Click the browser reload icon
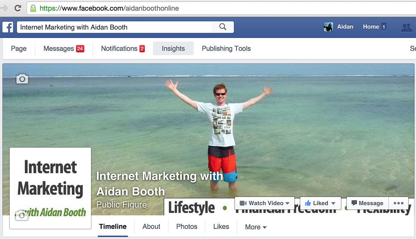 pos(18,8)
